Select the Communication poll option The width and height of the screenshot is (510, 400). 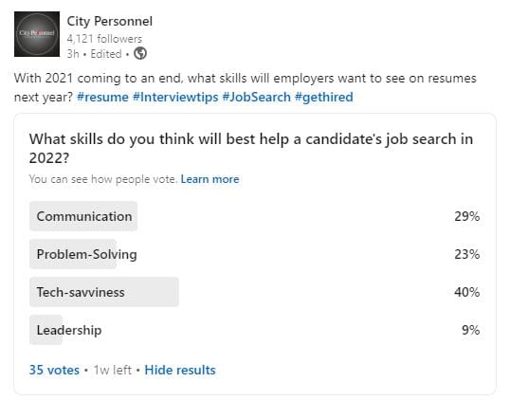click(x=255, y=216)
